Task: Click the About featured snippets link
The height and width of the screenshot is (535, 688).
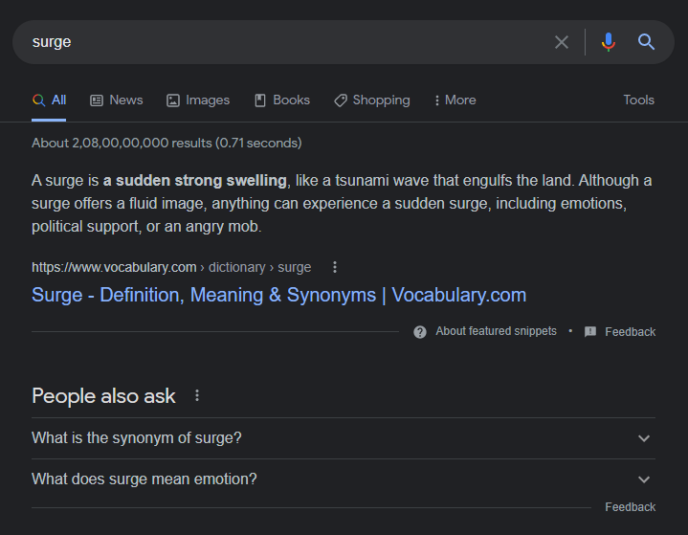Action: coord(496,331)
